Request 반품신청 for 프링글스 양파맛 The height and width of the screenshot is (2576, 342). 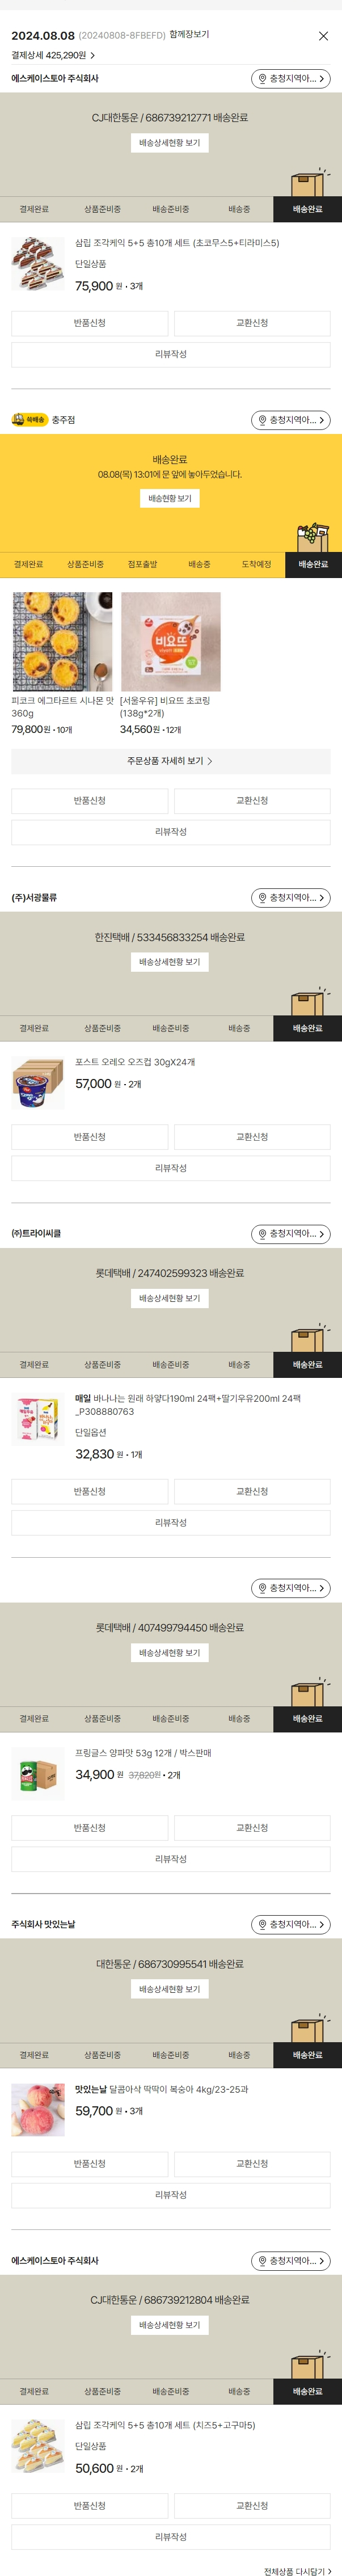coord(90,1828)
